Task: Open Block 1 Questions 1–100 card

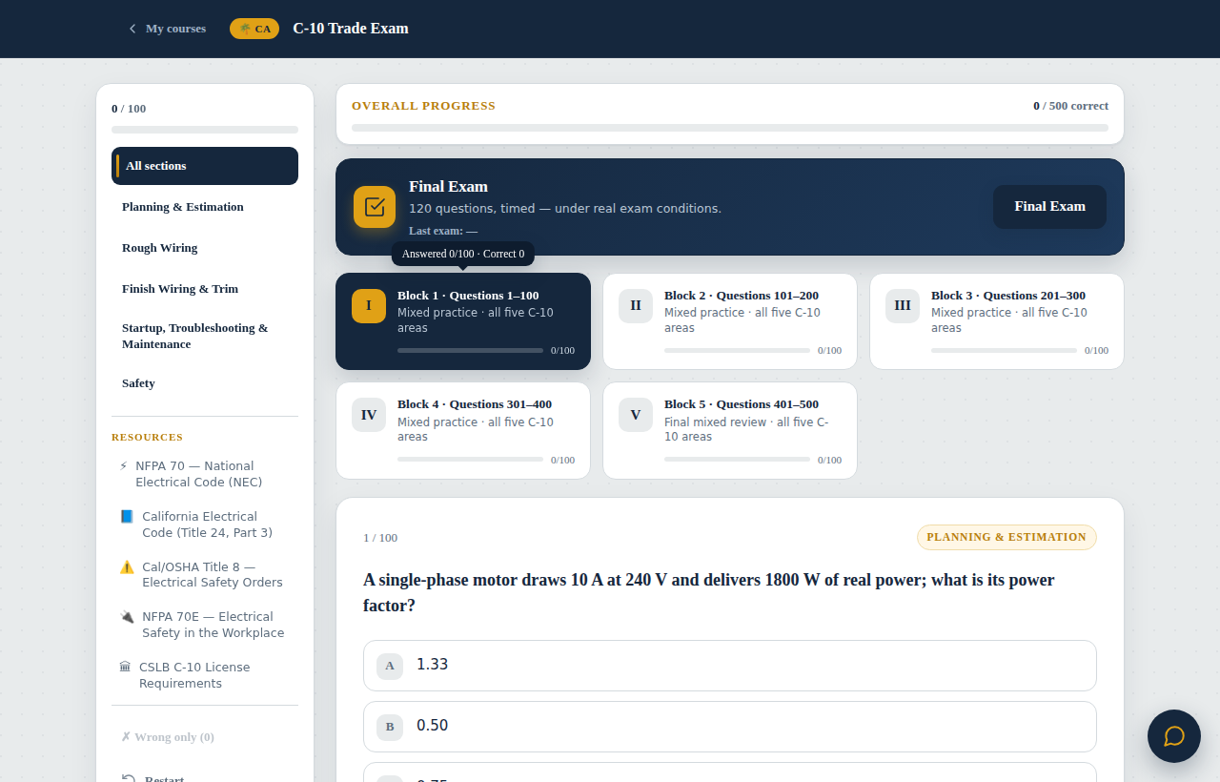Action: [x=463, y=321]
